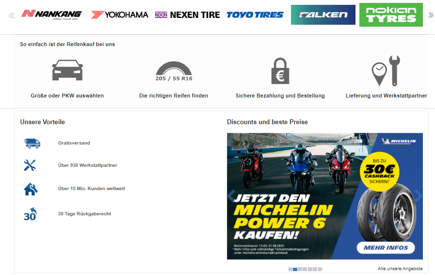Open "Lieferung und Werkstattpartner" step
This screenshot has height=275, width=435.
tap(387, 96)
